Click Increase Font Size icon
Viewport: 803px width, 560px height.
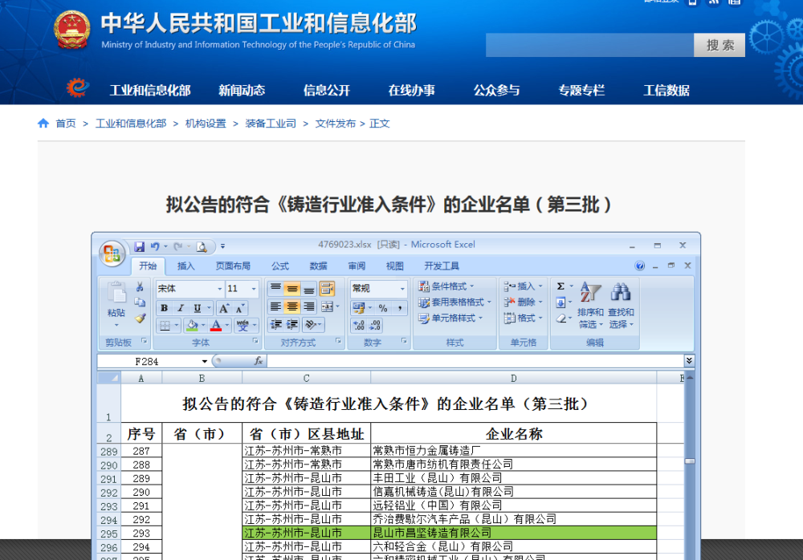224,308
